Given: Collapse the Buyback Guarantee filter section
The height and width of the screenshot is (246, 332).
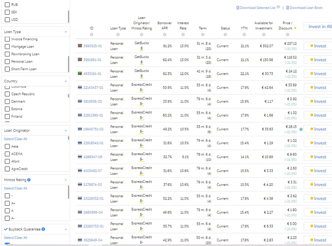Looking at the screenshot, I should [66, 229].
